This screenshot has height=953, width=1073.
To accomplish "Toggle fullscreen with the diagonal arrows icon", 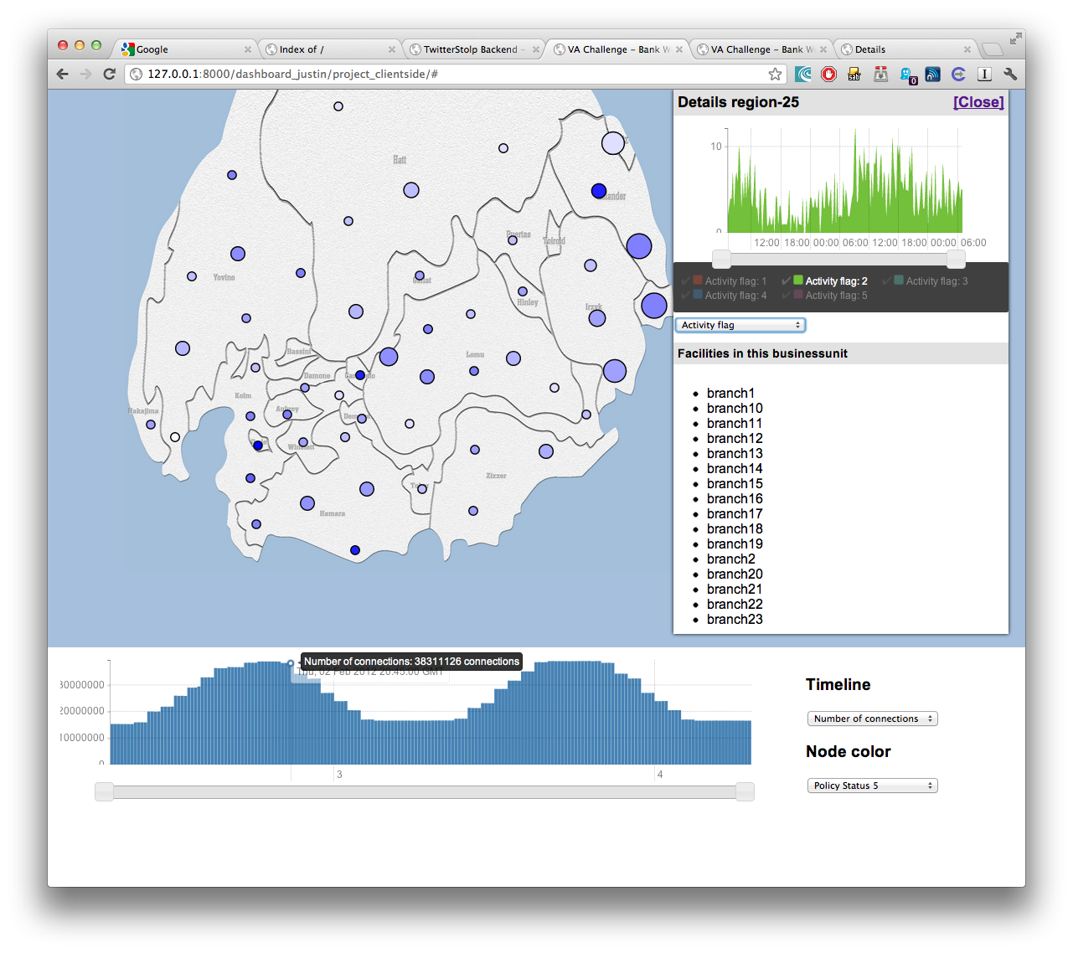I will (x=1015, y=39).
